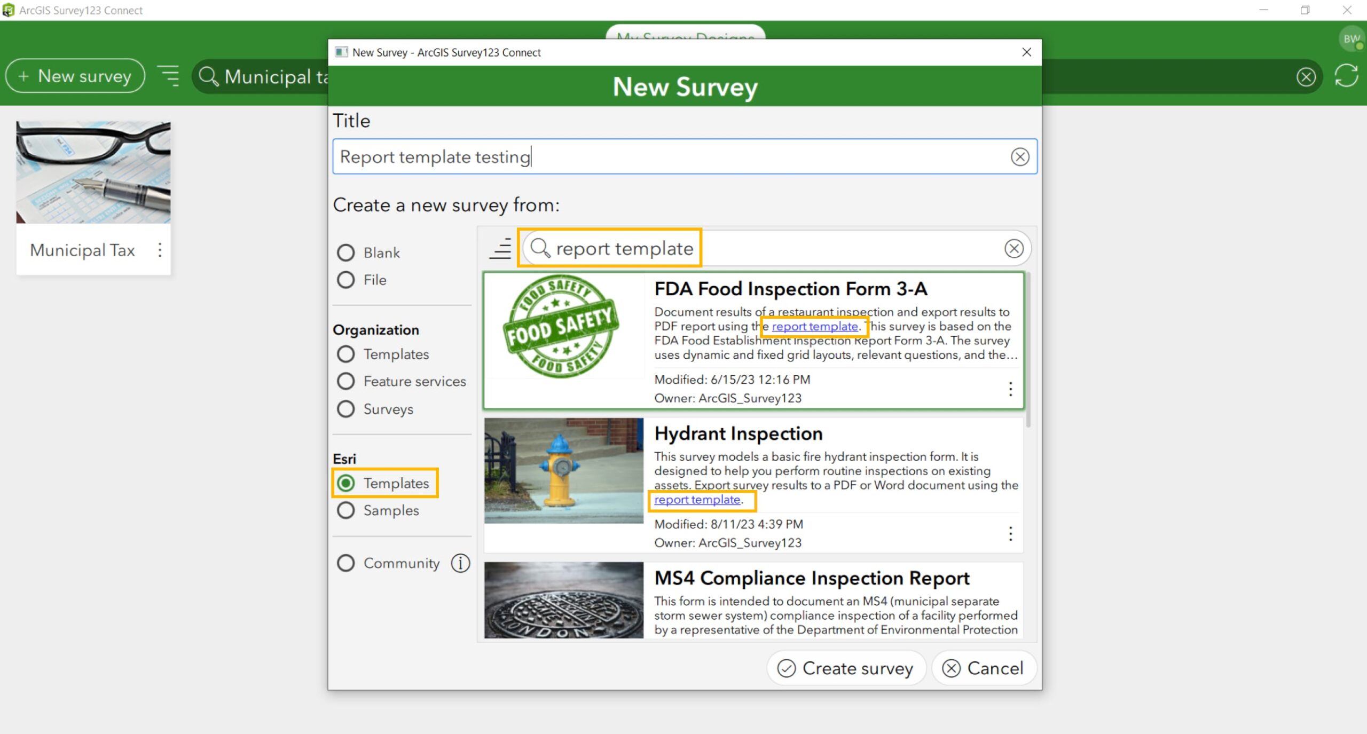Open the BW user profile avatar
The image size is (1367, 734).
tap(1350, 39)
